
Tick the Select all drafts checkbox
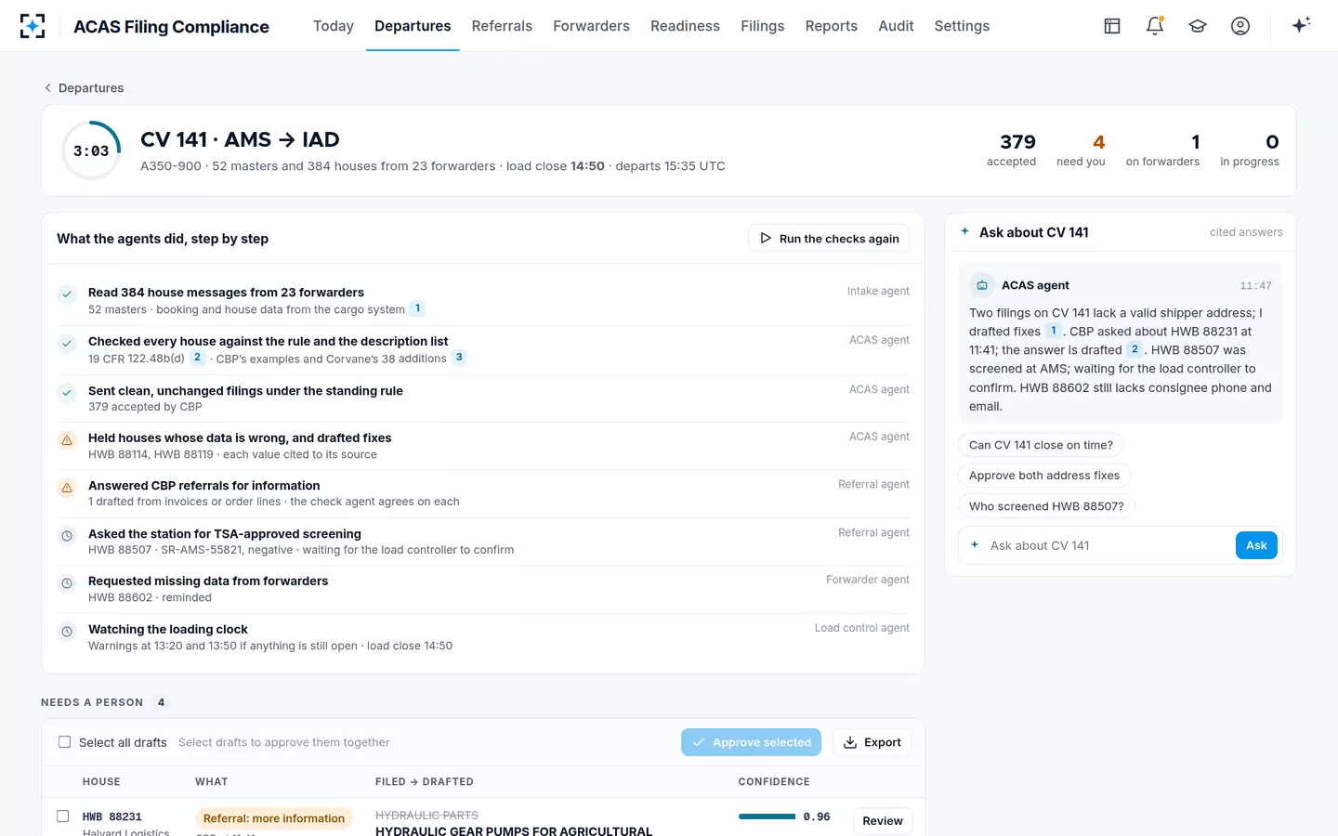(x=65, y=742)
